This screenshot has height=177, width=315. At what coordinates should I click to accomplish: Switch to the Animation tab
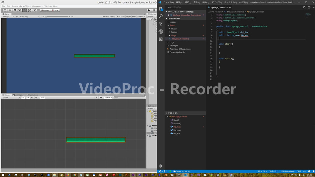coord(32,95)
